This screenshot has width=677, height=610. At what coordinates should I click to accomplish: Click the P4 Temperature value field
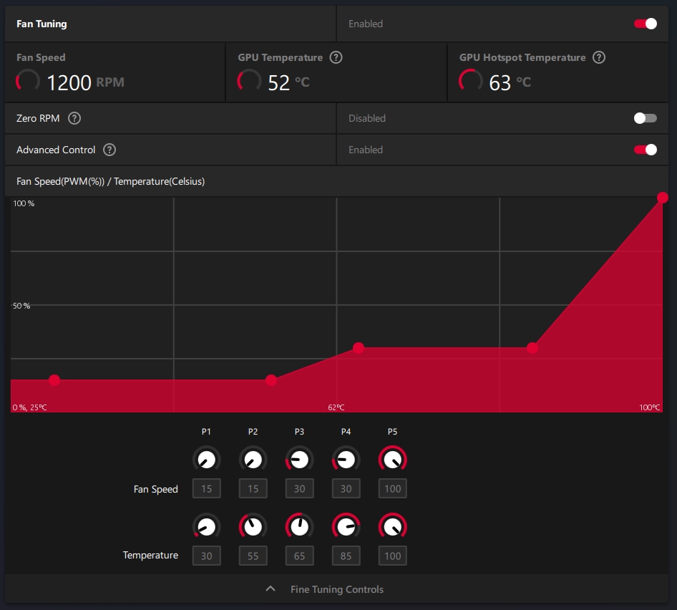tap(346, 556)
